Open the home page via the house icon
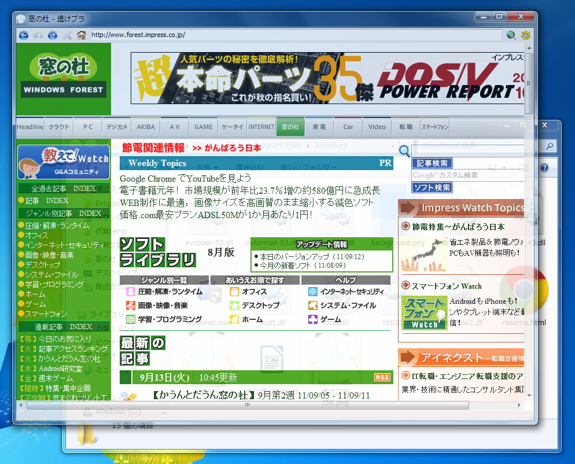 (x=82, y=35)
